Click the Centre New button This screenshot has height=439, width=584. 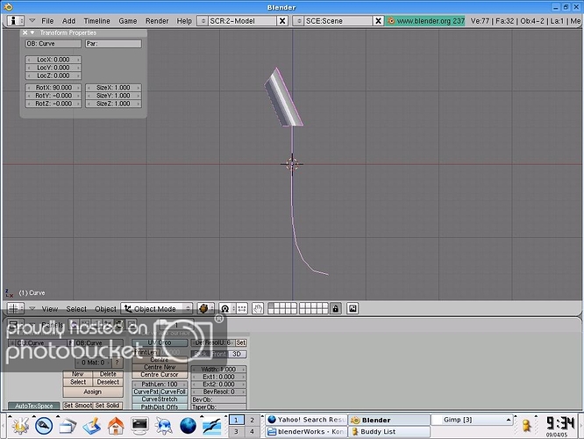click(160, 367)
